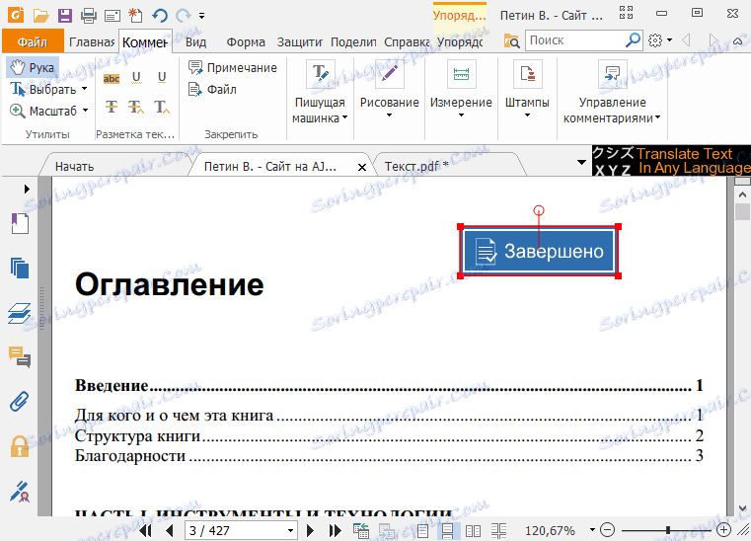
Task: Open the quick access toolbar customize arrow
Action: click(x=202, y=16)
